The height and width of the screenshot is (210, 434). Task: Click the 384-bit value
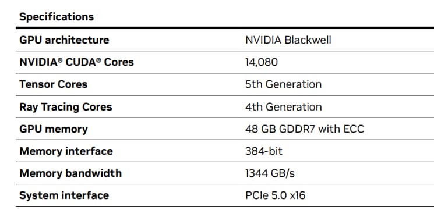point(264,151)
